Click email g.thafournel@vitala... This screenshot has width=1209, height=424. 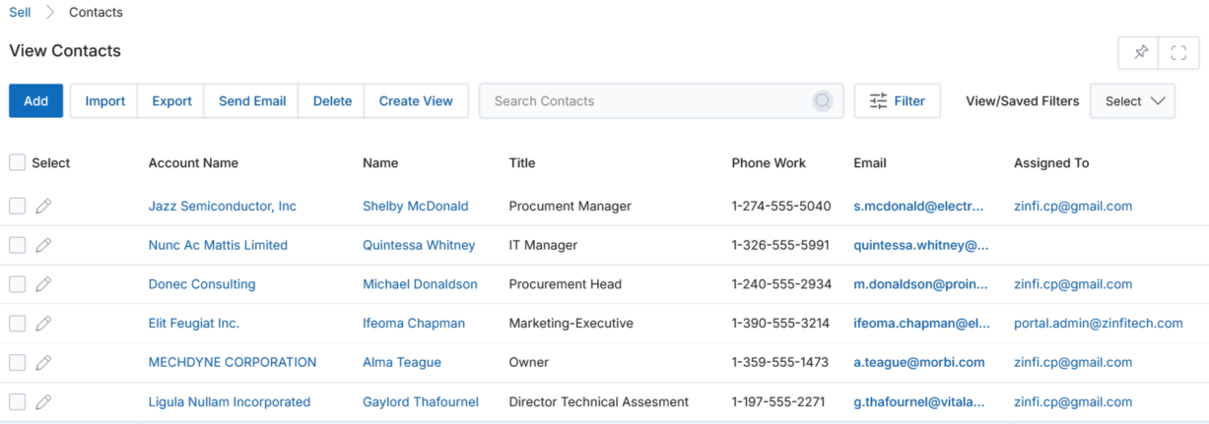(x=920, y=401)
